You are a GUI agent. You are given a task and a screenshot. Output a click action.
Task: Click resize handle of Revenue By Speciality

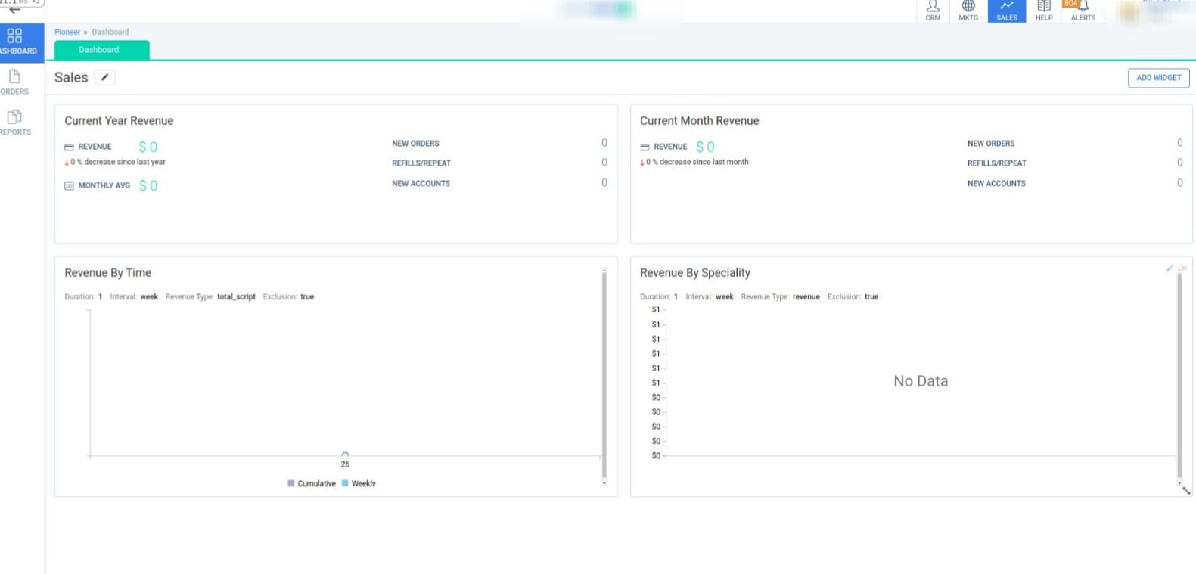point(1186,491)
